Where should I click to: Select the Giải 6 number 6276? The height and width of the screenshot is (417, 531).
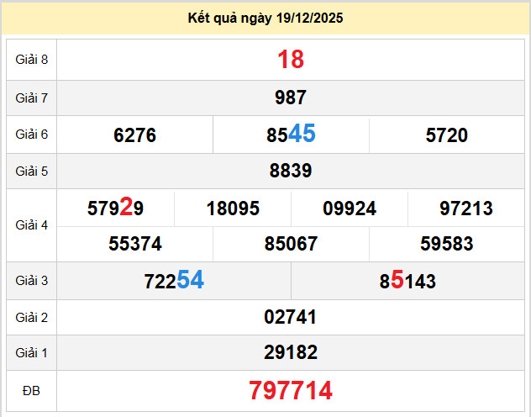coord(134,135)
